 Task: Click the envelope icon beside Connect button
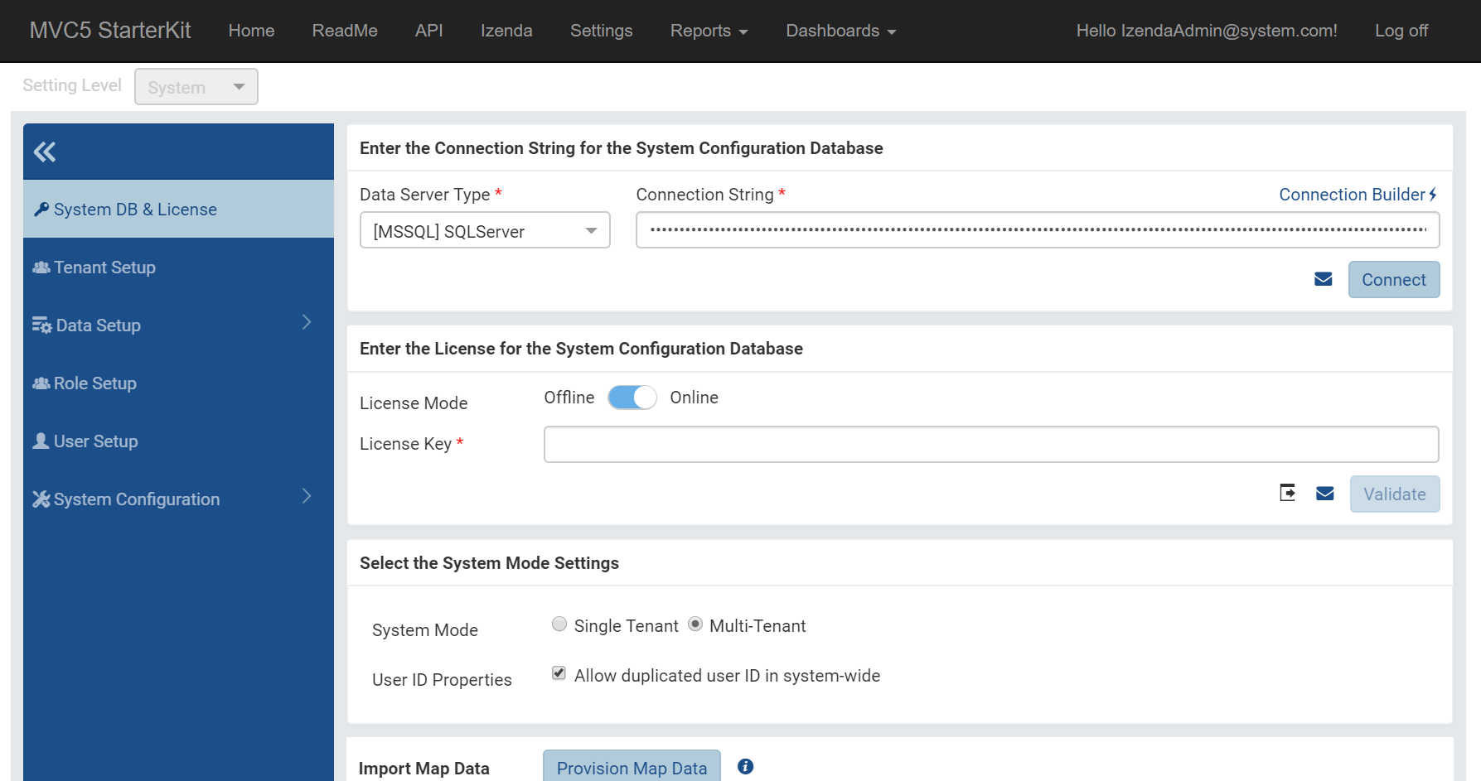1324,279
